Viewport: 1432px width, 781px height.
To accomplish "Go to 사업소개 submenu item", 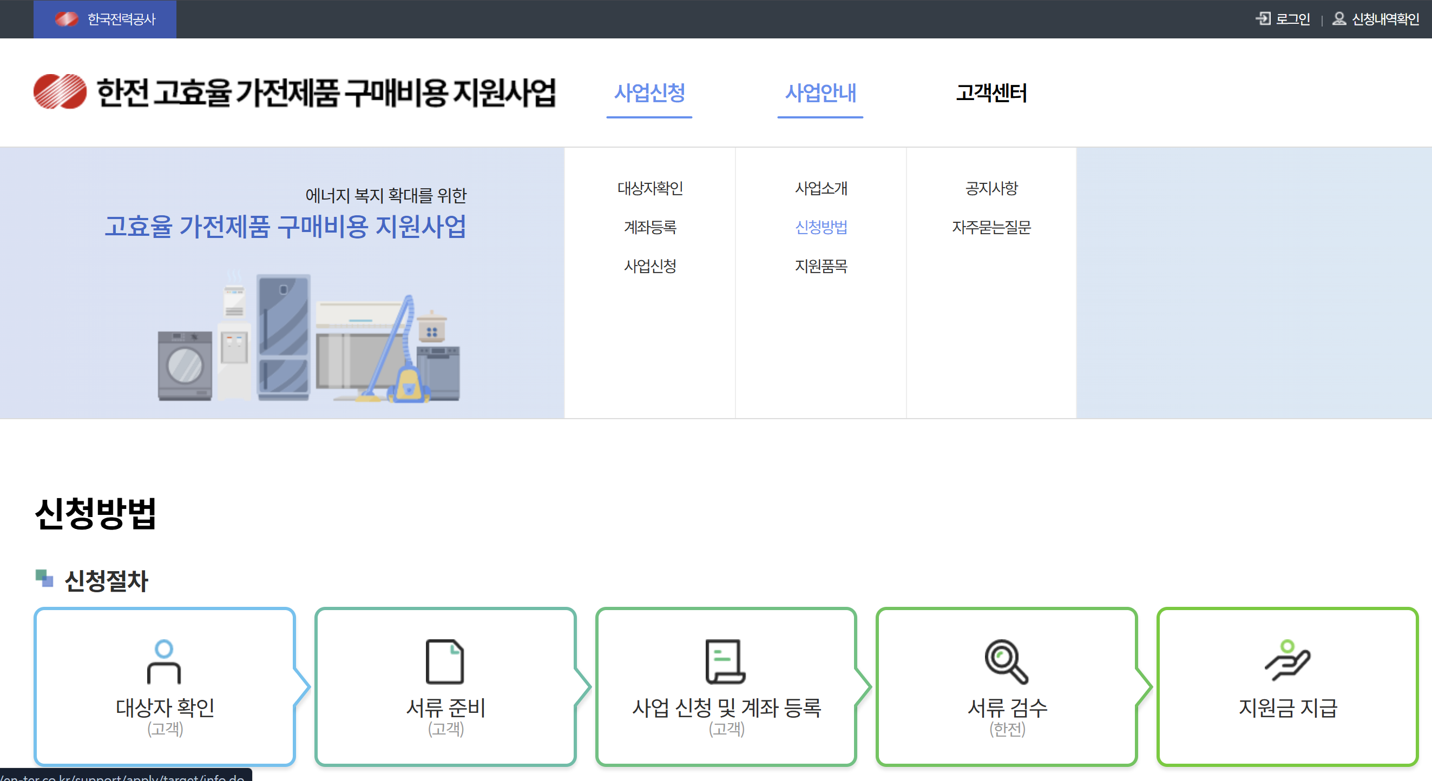I will point(820,188).
